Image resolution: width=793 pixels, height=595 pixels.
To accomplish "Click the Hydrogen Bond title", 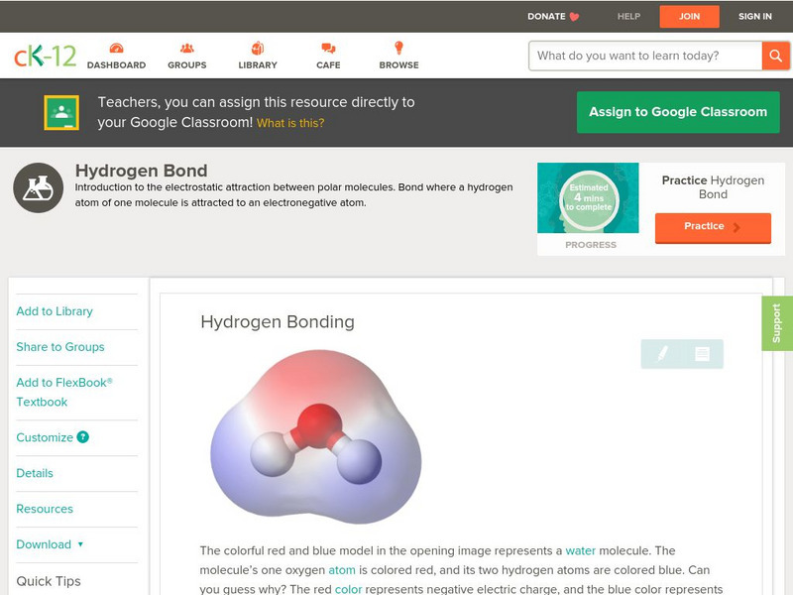I will click(x=141, y=171).
